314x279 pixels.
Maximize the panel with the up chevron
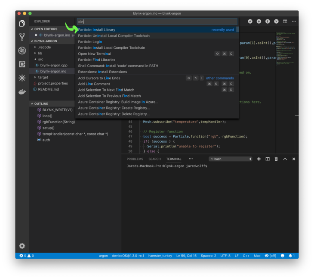click(x=285, y=159)
